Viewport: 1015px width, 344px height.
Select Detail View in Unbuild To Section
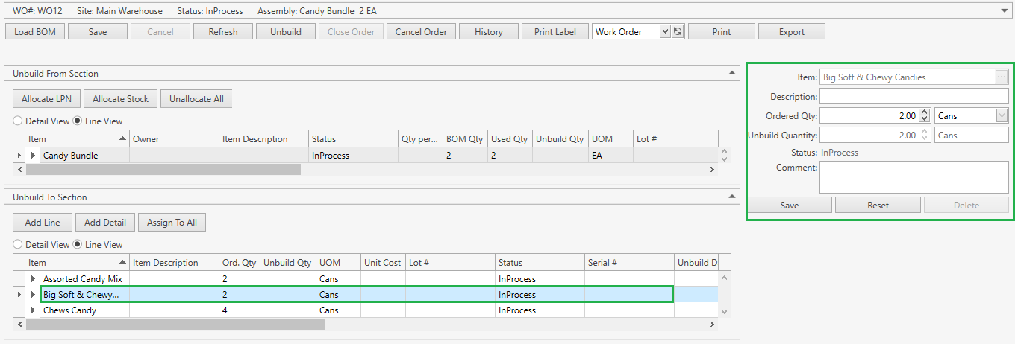tap(17, 244)
